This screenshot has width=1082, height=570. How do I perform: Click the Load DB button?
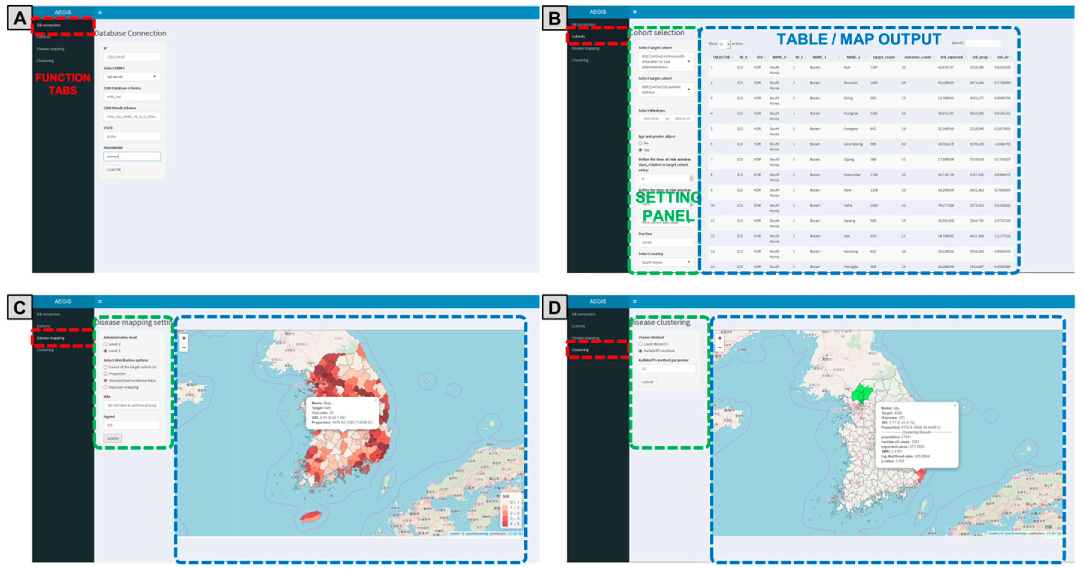pyautogui.click(x=113, y=170)
